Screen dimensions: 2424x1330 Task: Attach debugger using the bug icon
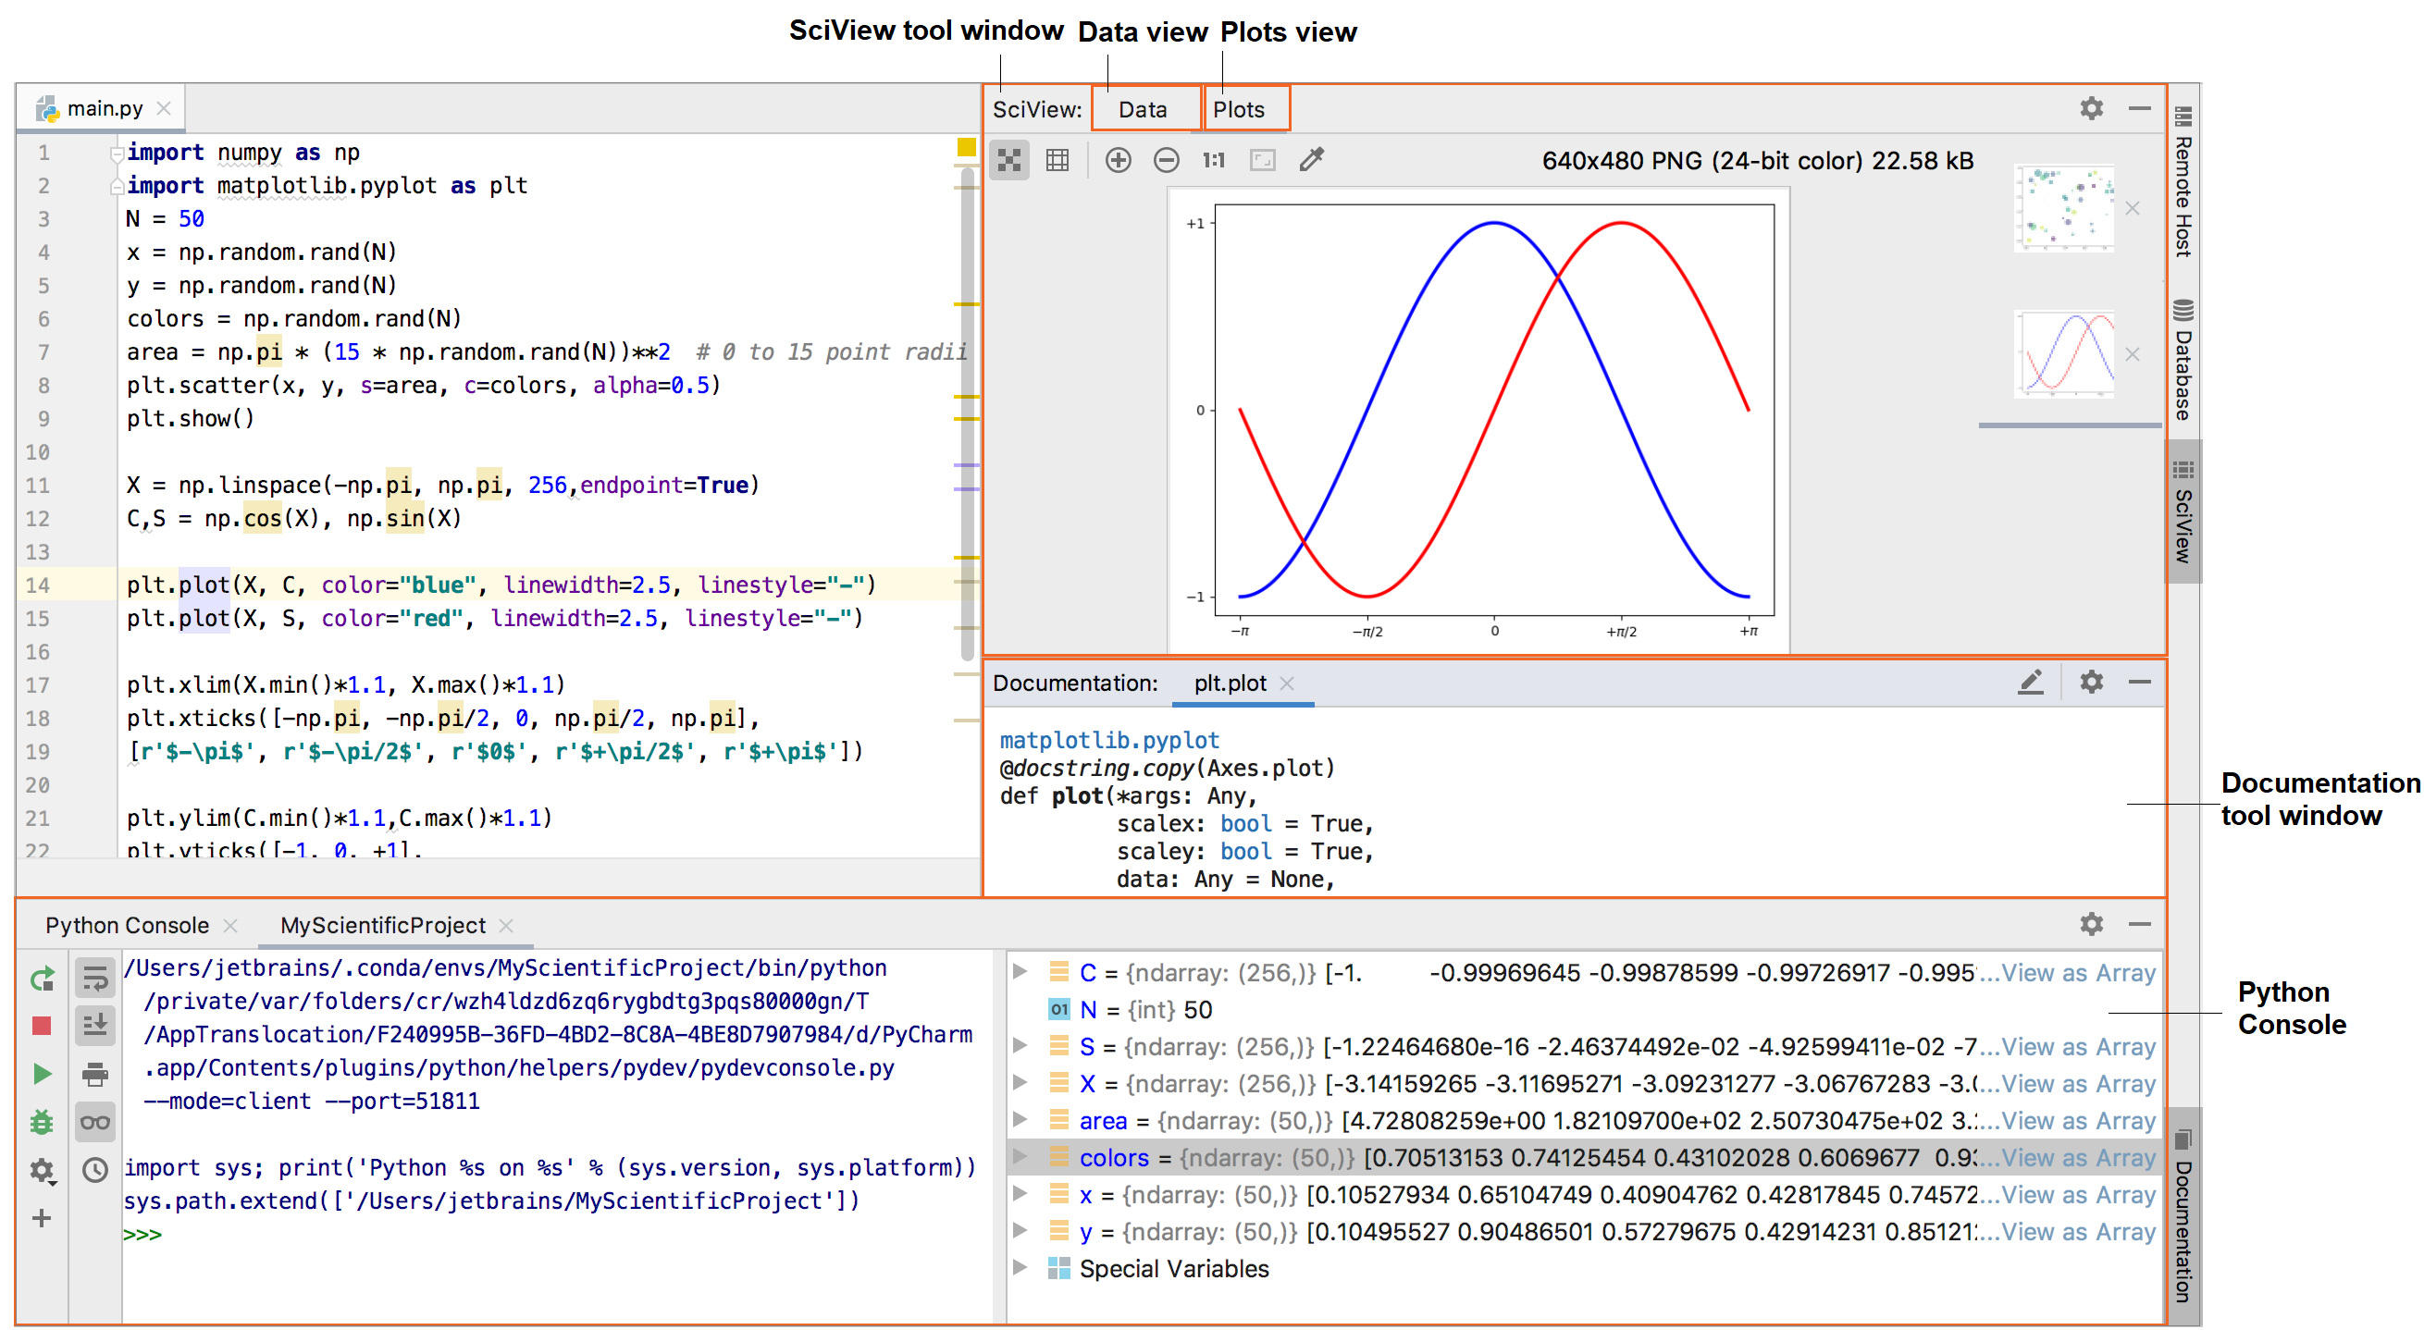[x=42, y=1121]
